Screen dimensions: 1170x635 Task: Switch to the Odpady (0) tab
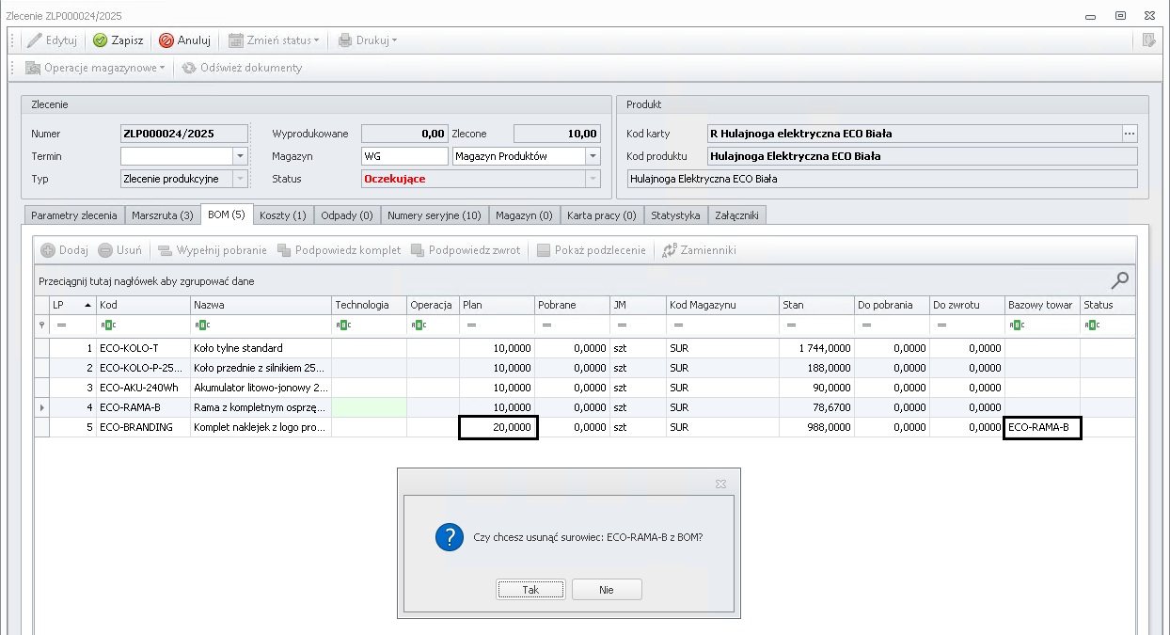347,215
